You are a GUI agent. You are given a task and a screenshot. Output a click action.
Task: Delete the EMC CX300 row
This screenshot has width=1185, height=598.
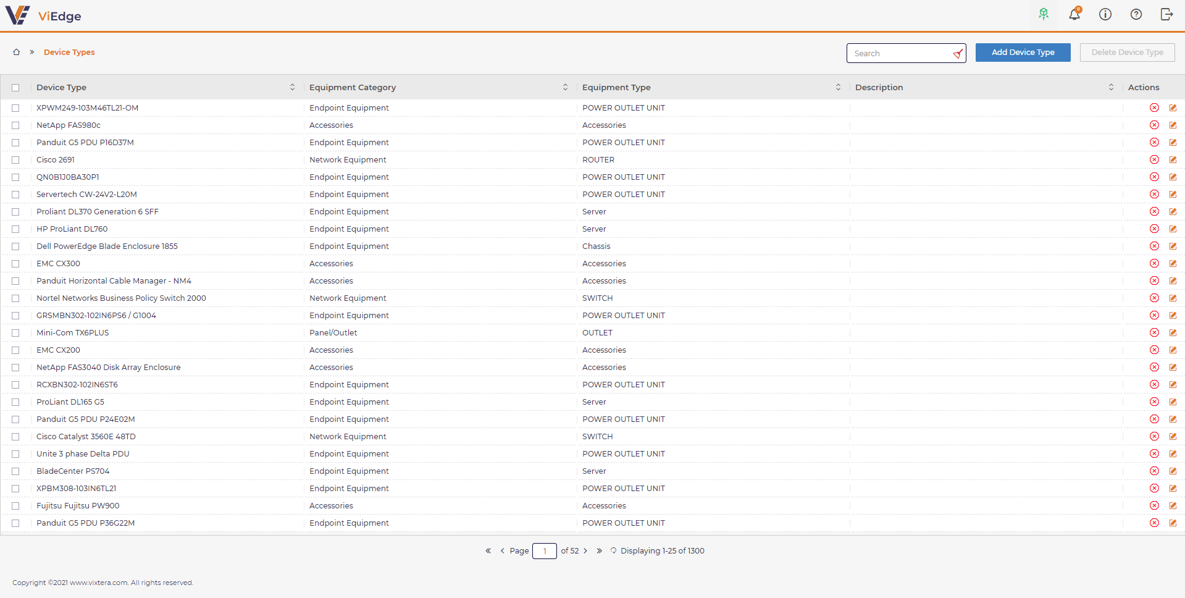(1154, 263)
